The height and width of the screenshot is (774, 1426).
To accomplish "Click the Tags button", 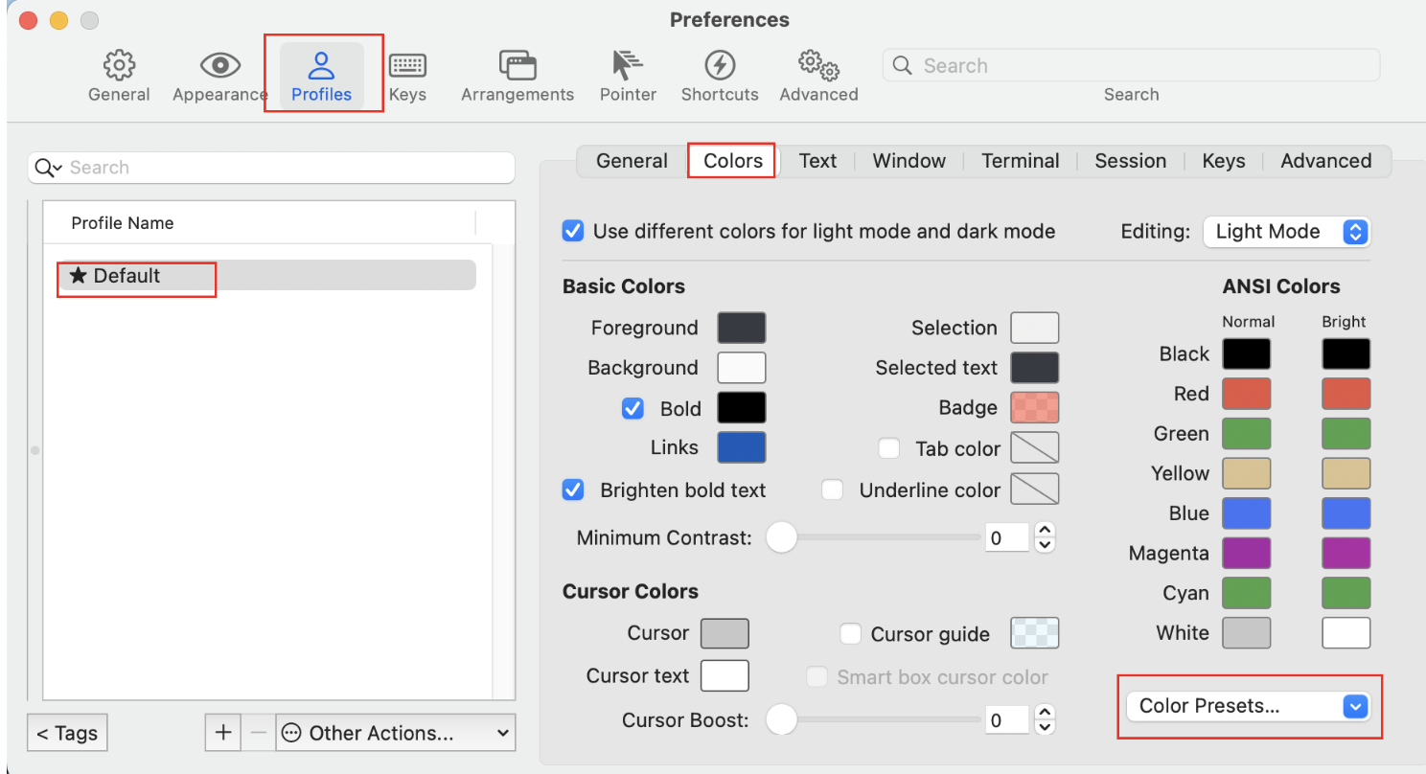I will tap(67, 733).
